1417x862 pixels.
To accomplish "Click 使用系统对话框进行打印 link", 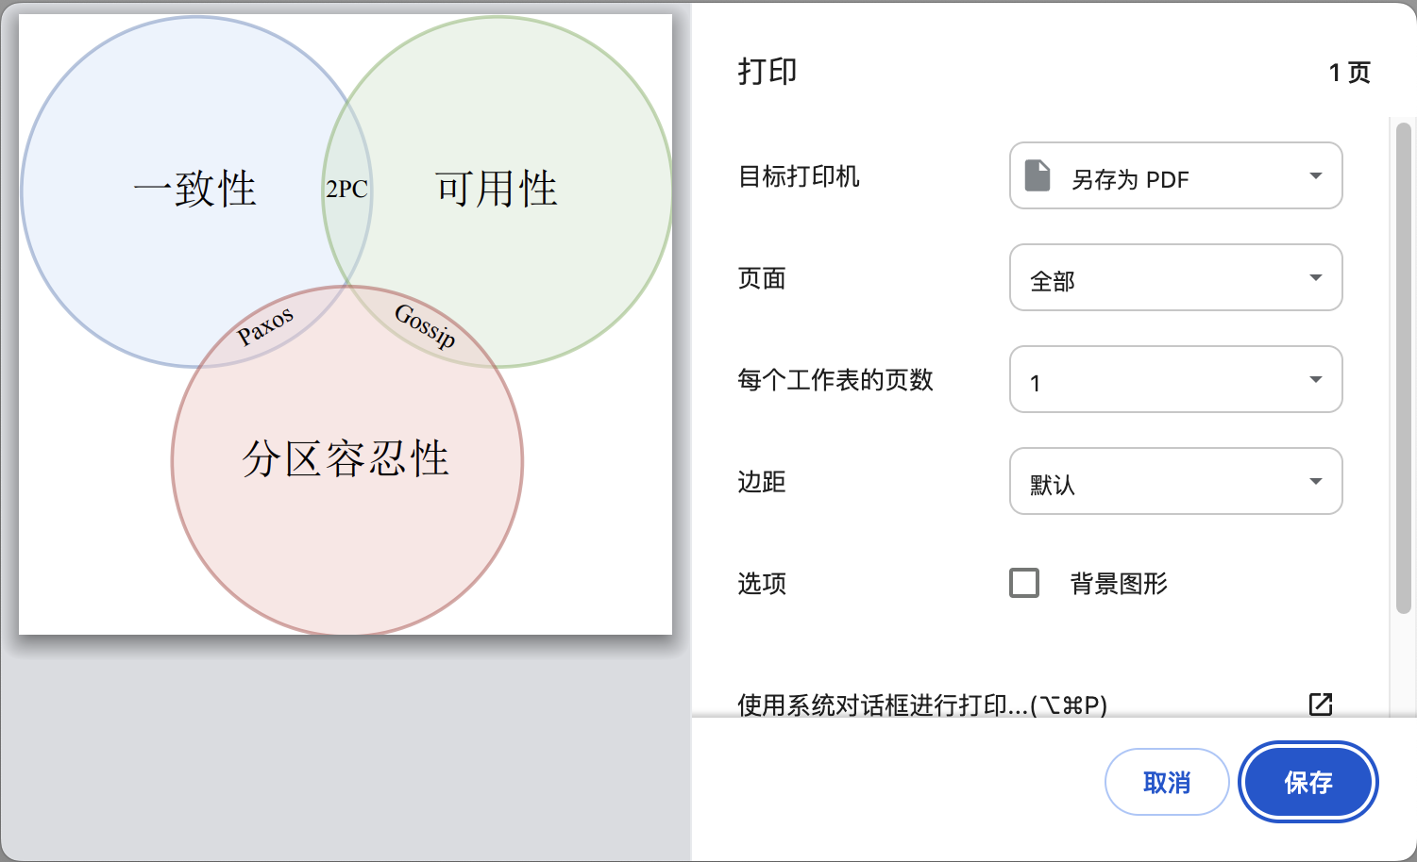I will tap(921, 705).
